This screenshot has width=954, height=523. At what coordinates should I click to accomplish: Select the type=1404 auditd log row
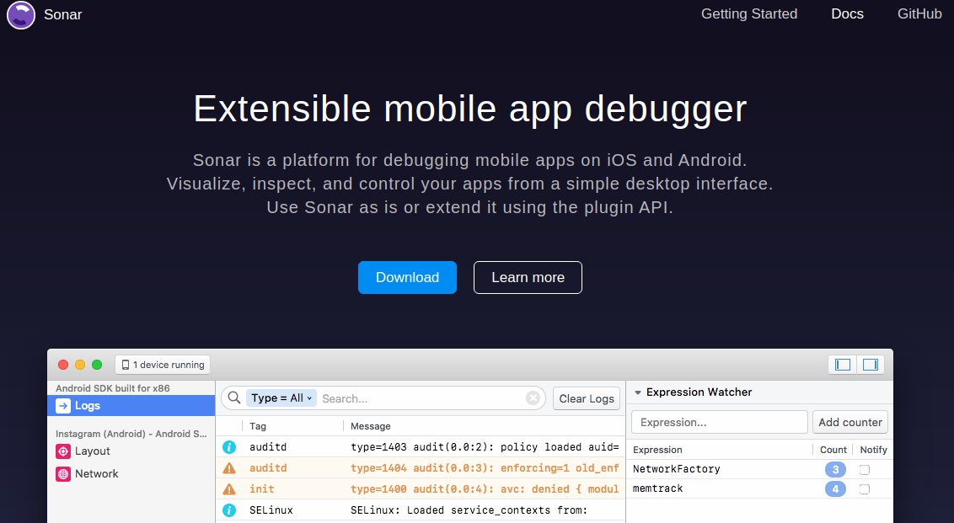click(421, 467)
